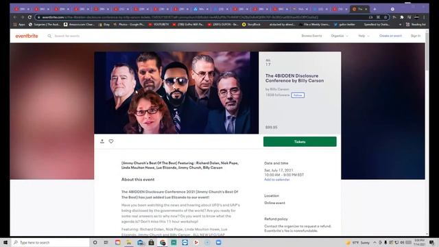Click the 'Refund policy' heading

click(x=276, y=219)
